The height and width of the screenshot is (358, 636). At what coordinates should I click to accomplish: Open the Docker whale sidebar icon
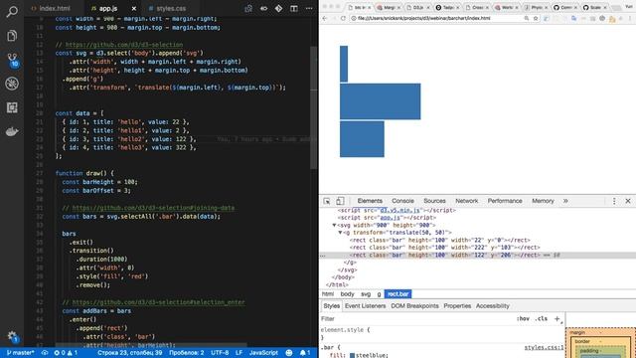(x=12, y=131)
